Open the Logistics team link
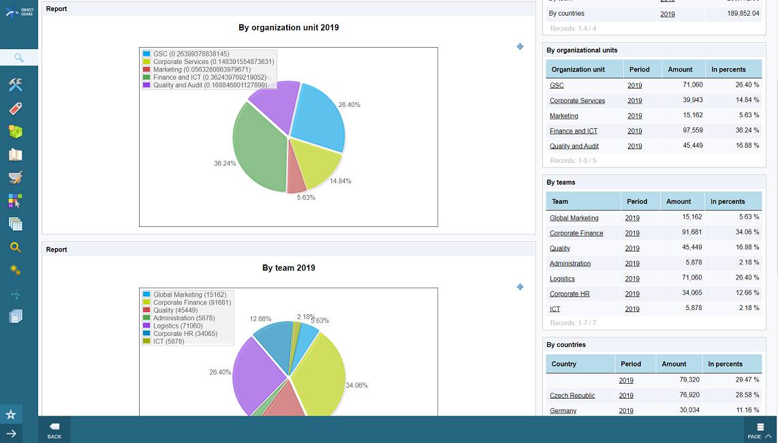 [x=562, y=279]
